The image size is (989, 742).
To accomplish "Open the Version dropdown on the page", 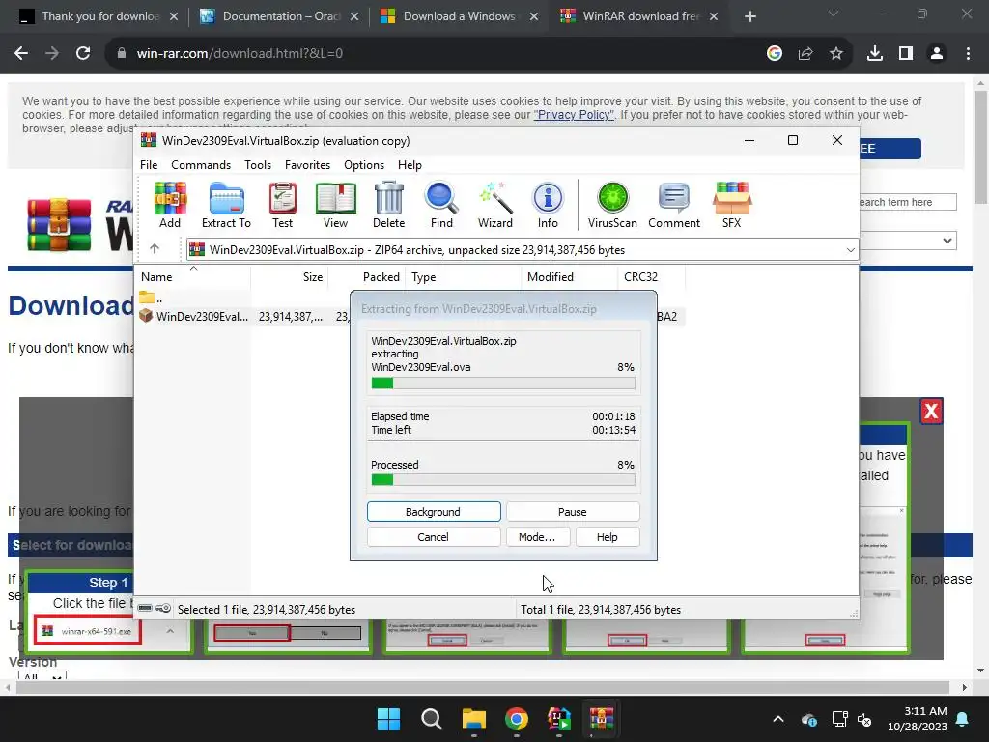I will click(42, 676).
